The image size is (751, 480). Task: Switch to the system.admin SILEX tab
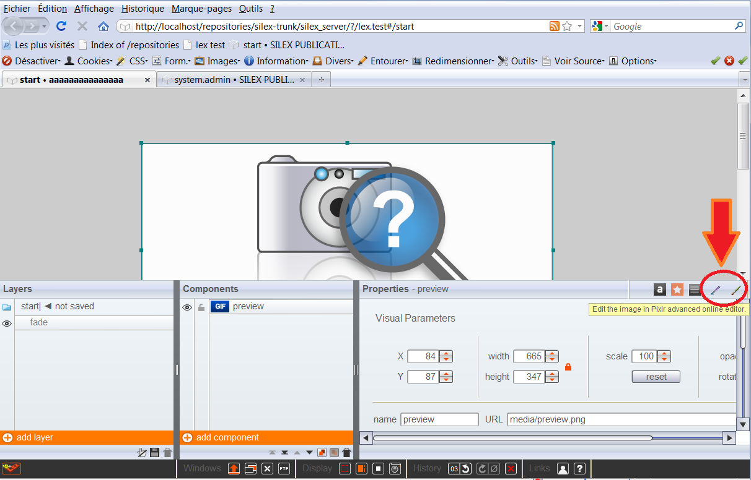[x=234, y=80]
